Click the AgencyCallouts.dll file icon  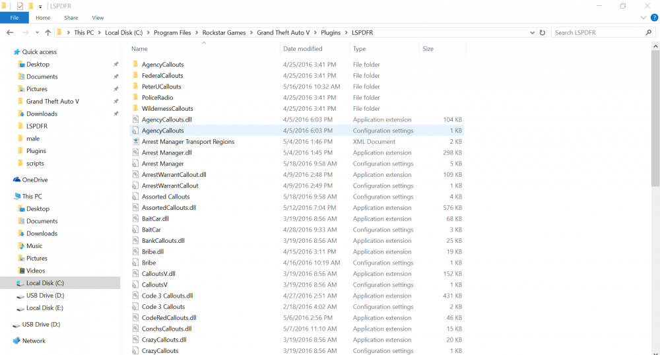pos(135,119)
